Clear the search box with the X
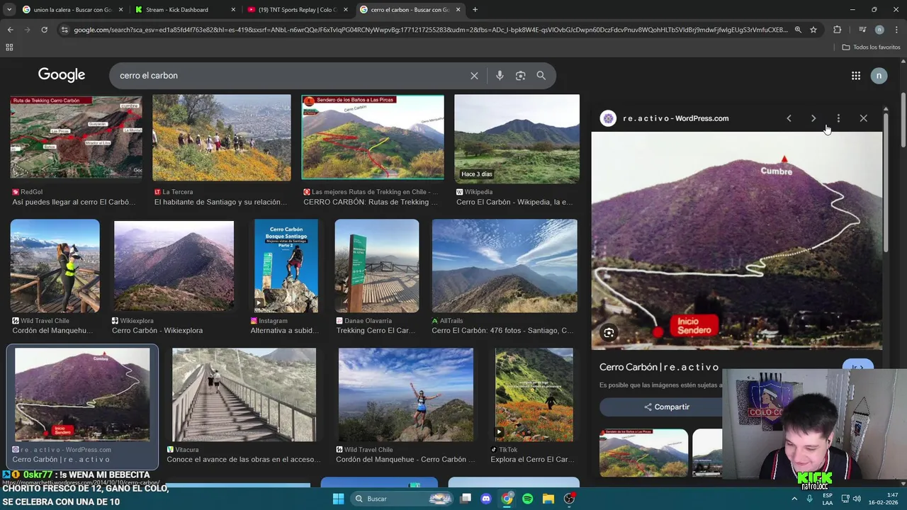The width and height of the screenshot is (907, 510). coord(474,76)
